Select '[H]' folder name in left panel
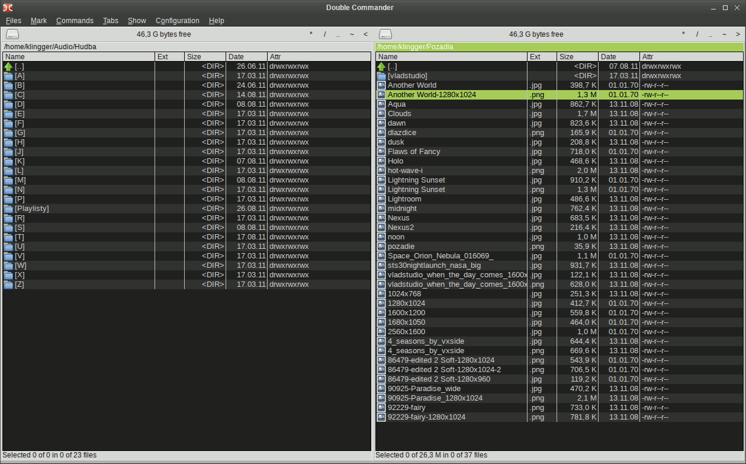This screenshot has height=464, width=746. 20,142
